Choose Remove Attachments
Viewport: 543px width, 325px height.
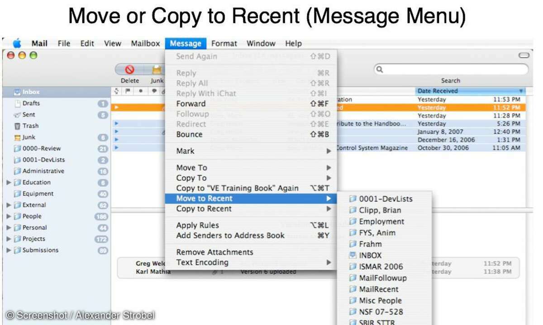(x=251, y=252)
